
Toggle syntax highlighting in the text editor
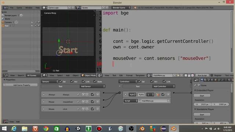pyautogui.click(x=192, y=75)
